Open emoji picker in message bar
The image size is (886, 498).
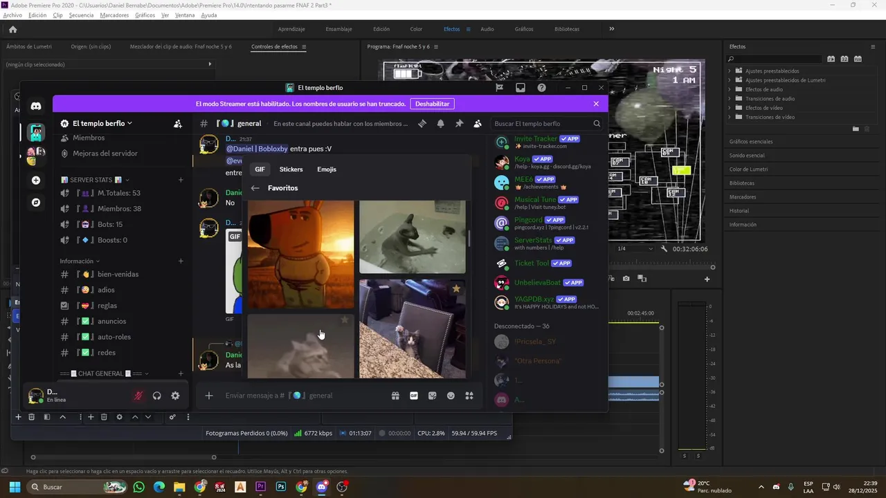pos(451,396)
